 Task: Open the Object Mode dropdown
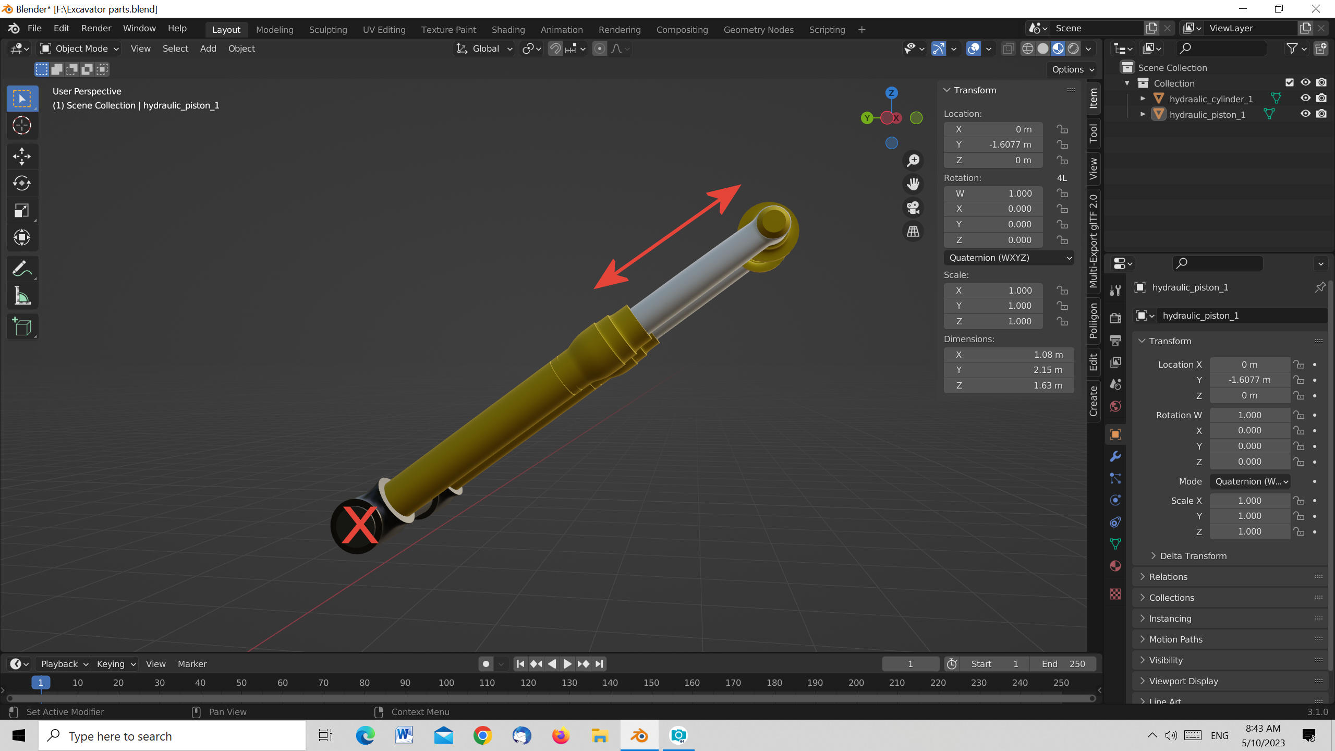(x=80, y=49)
